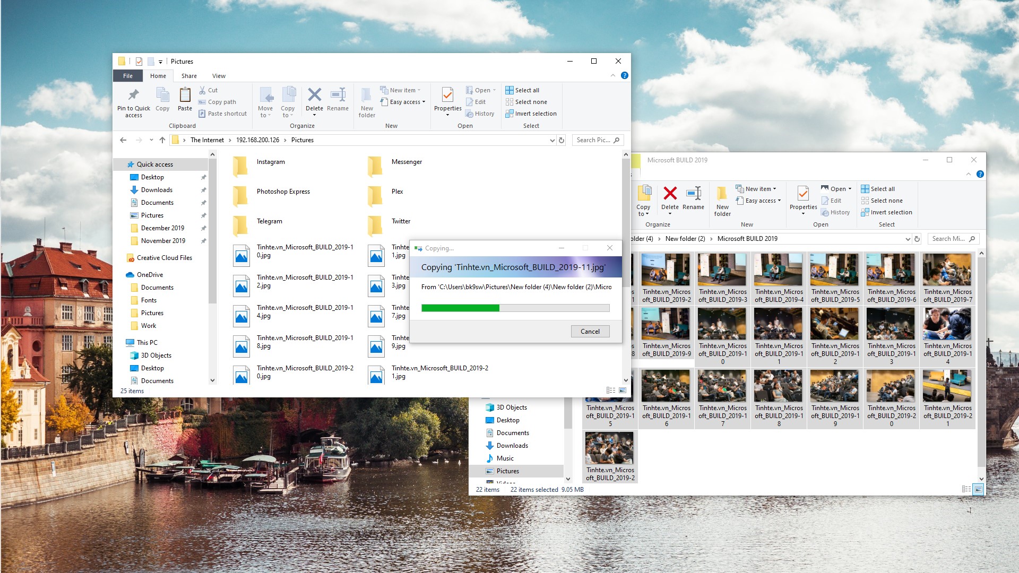This screenshot has height=573, width=1019.
Task: Open the File menu tab
Action: point(127,76)
